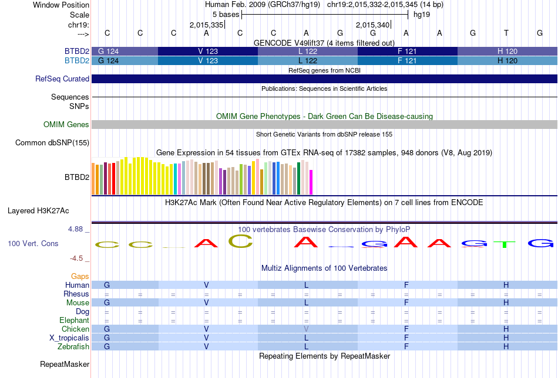
Task: Click the tall olive C in PhyloP logo
Action: [240, 241]
